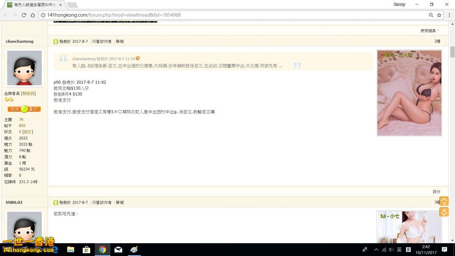Click the scroll-to-bottom floating button

[444, 212]
